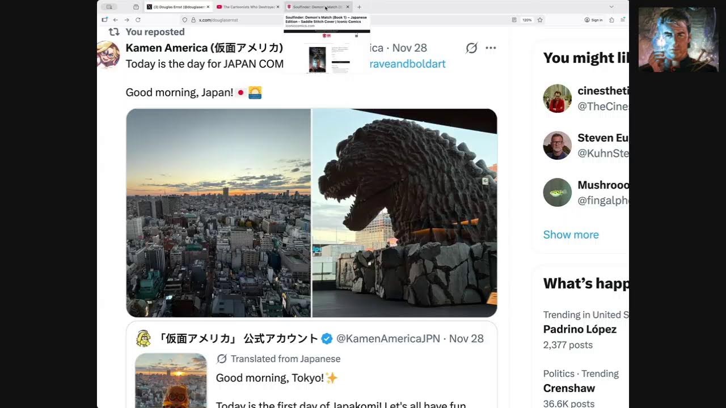
Task: Open the quoted account's yellow avatar
Action: pyautogui.click(x=143, y=339)
